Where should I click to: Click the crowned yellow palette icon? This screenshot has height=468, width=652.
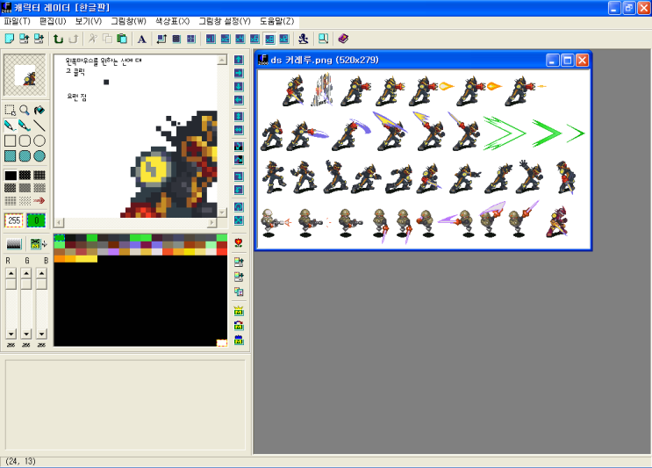click(x=239, y=311)
